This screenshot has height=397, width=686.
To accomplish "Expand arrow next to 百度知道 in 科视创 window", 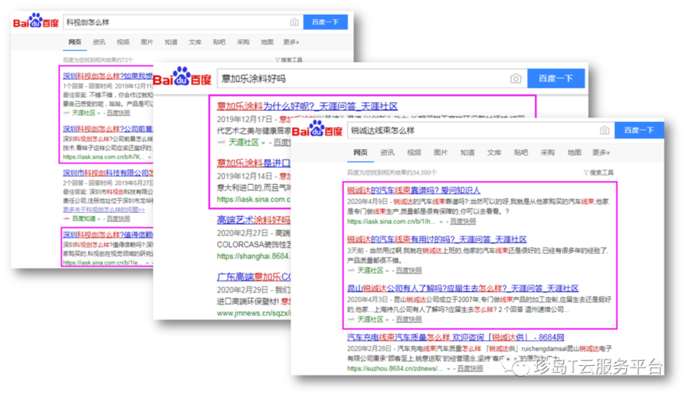I will click(x=100, y=218).
